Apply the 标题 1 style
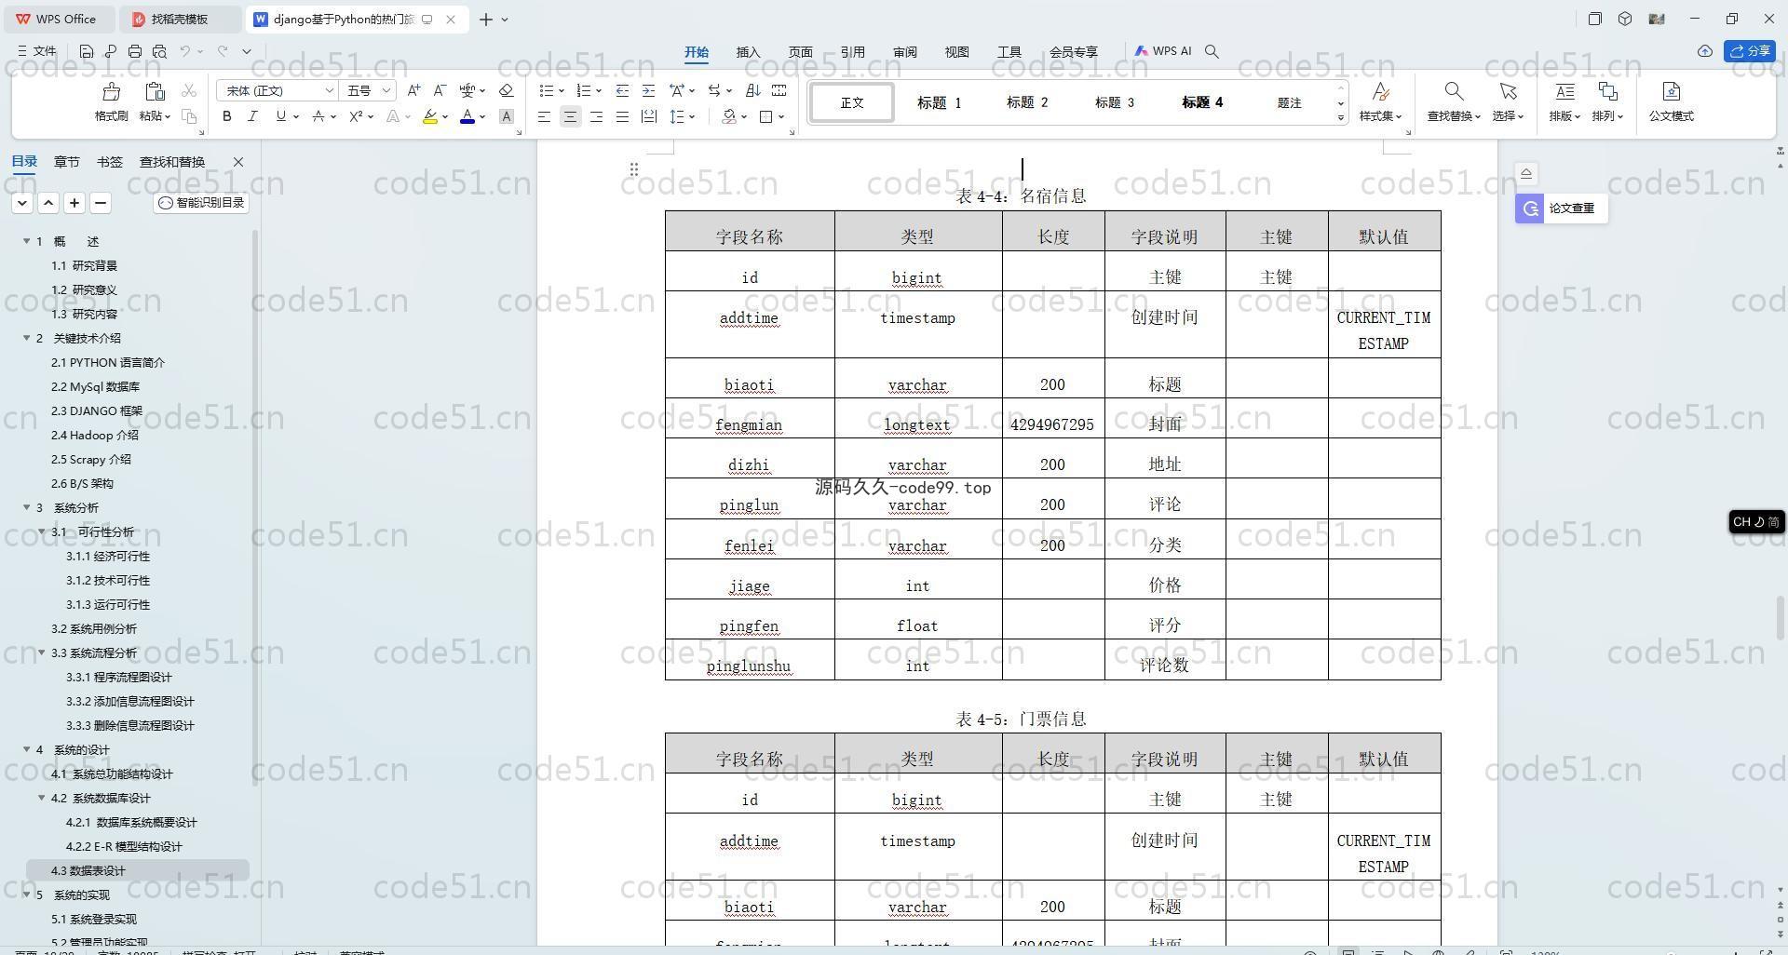Screen dimensions: 1788x955 click(x=939, y=102)
